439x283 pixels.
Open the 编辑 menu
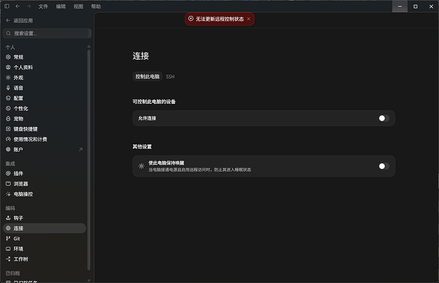[x=60, y=6]
